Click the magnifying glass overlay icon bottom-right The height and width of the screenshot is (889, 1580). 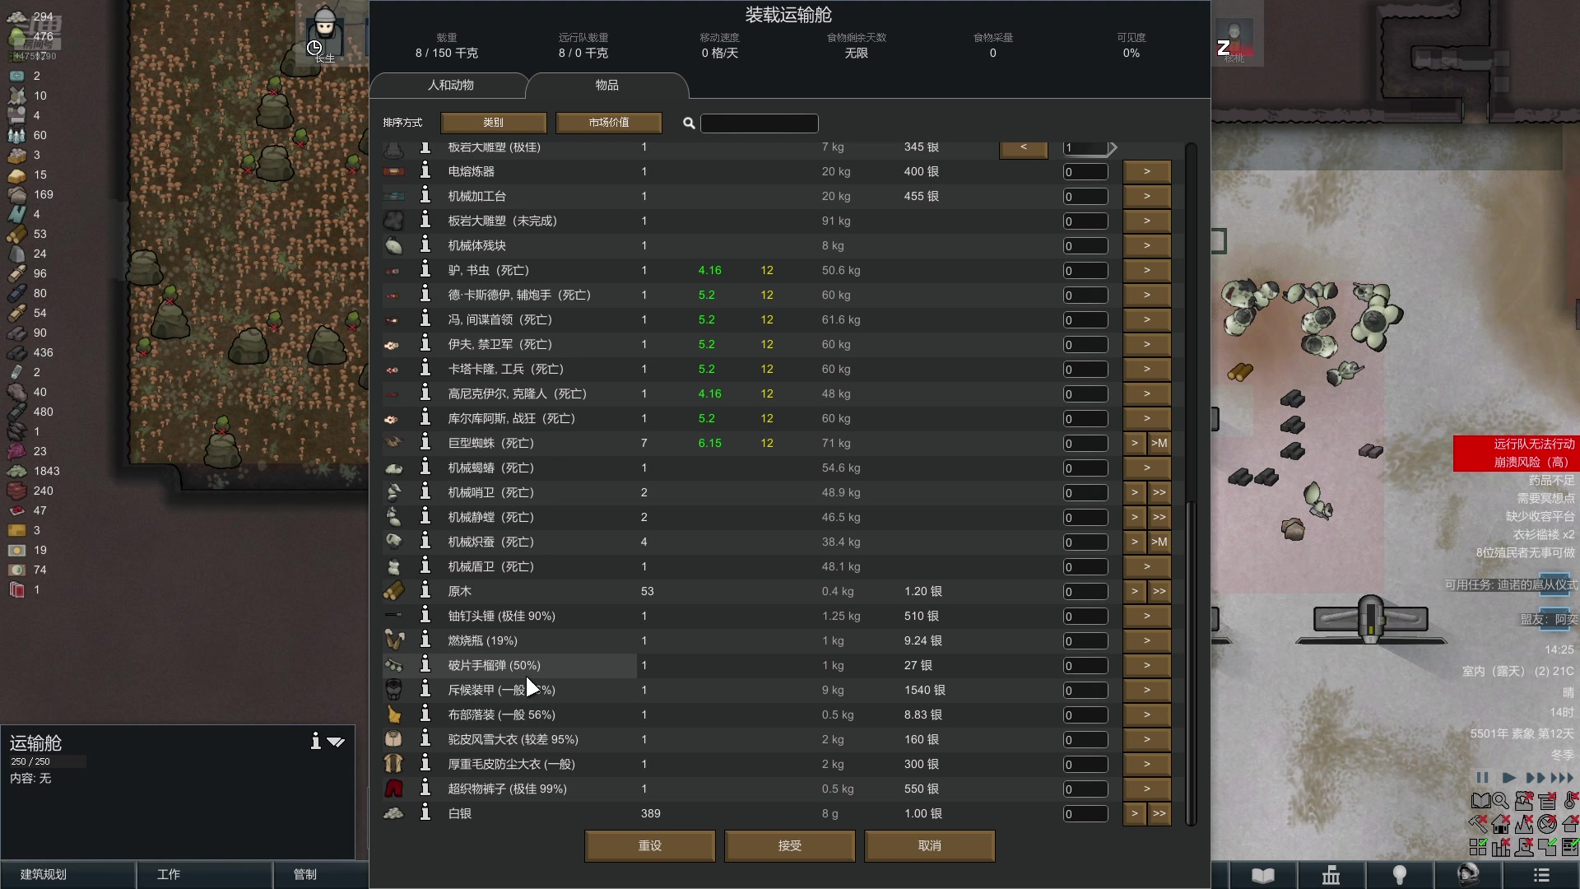(x=1501, y=801)
